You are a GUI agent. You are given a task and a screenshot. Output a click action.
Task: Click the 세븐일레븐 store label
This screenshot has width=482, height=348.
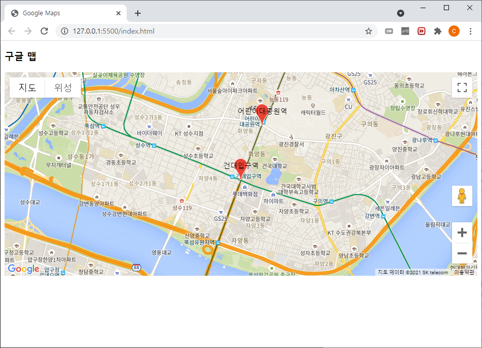coord(387,208)
